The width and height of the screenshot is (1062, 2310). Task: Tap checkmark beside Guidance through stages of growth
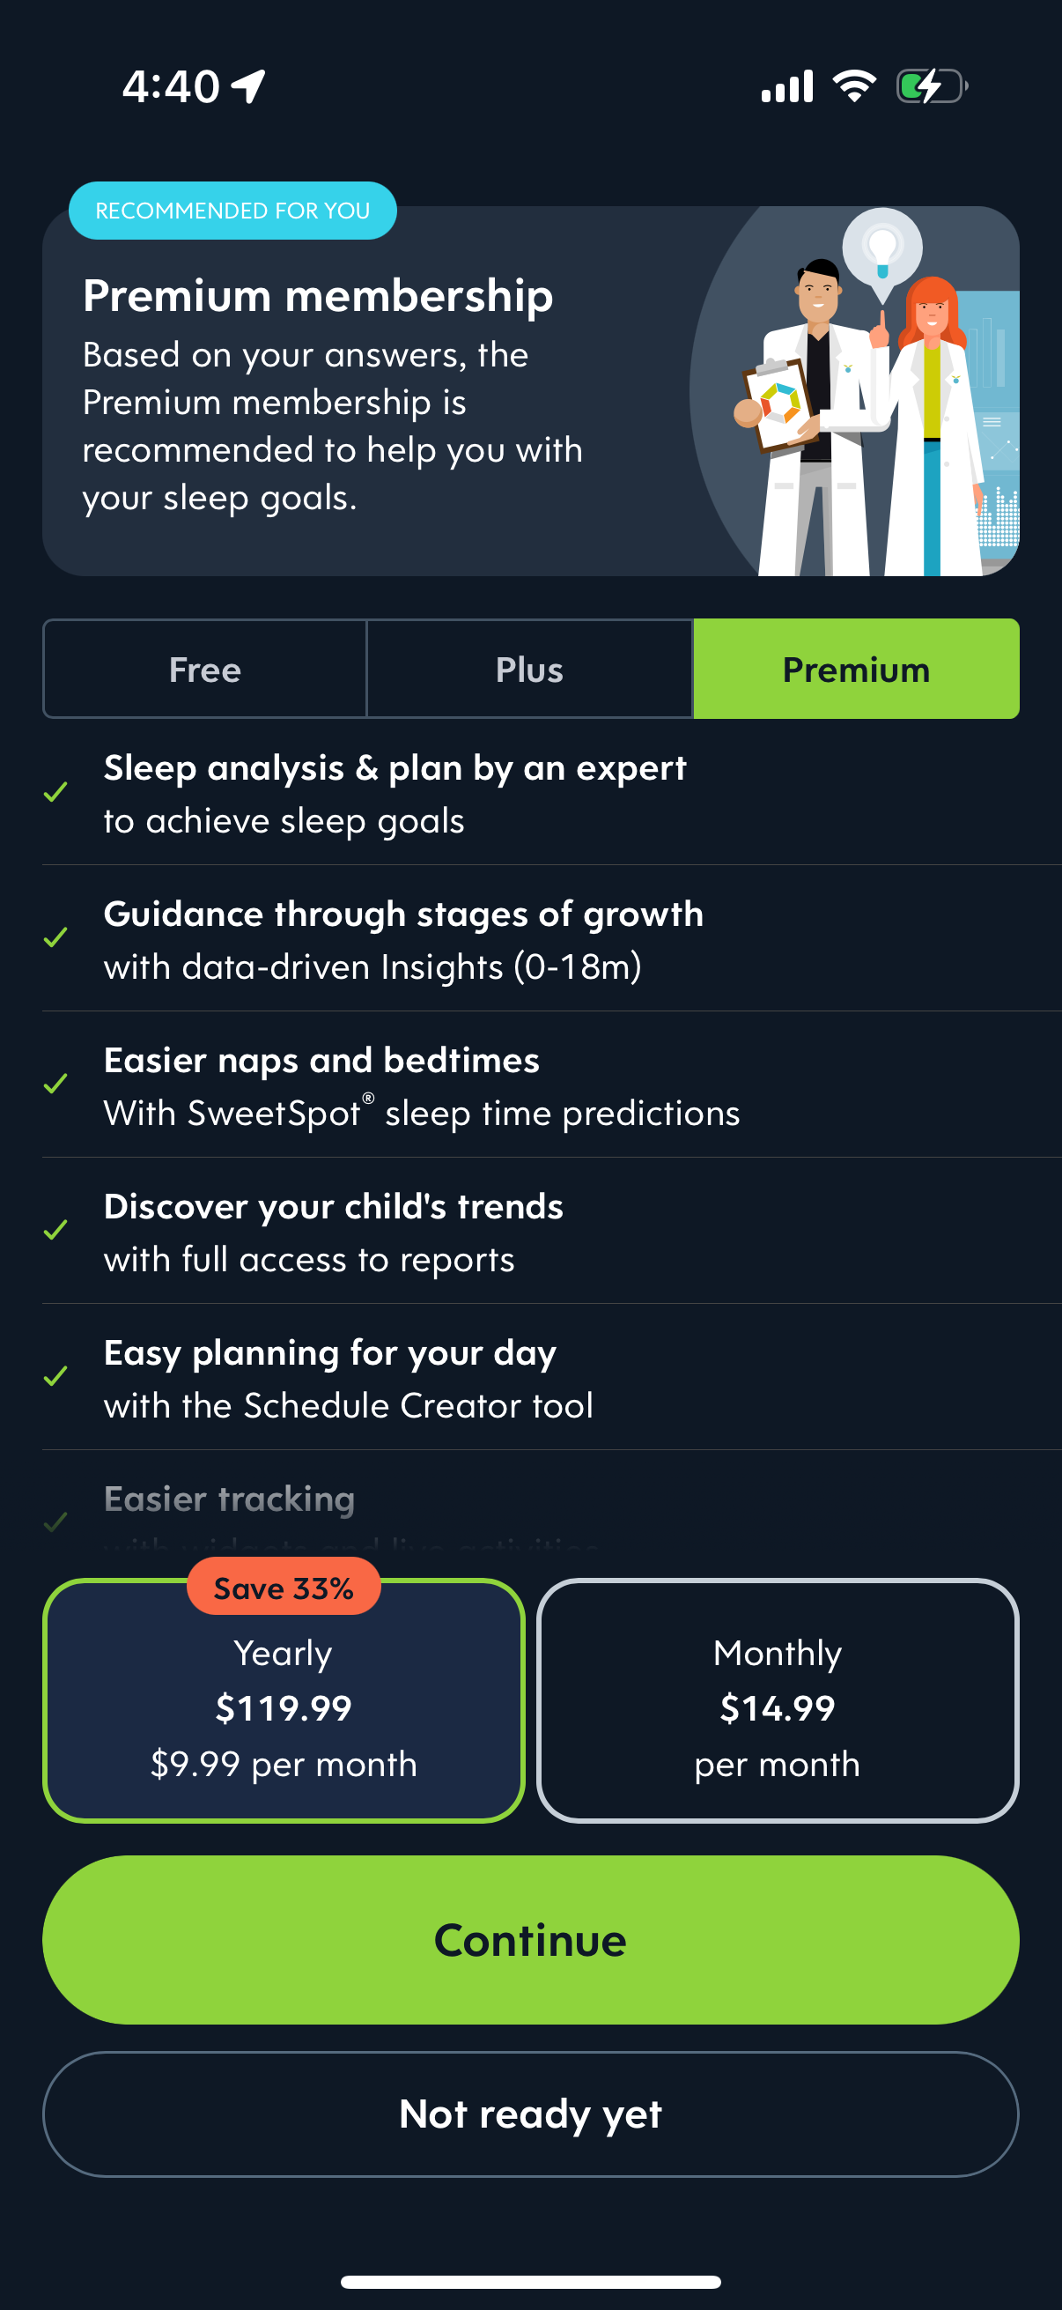click(x=55, y=938)
